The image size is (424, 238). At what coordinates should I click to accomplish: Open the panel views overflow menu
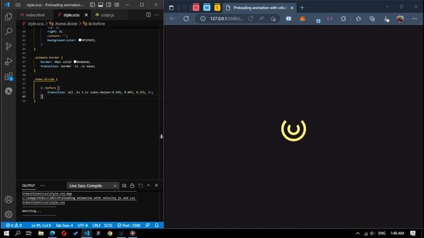pyautogui.click(x=42, y=186)
